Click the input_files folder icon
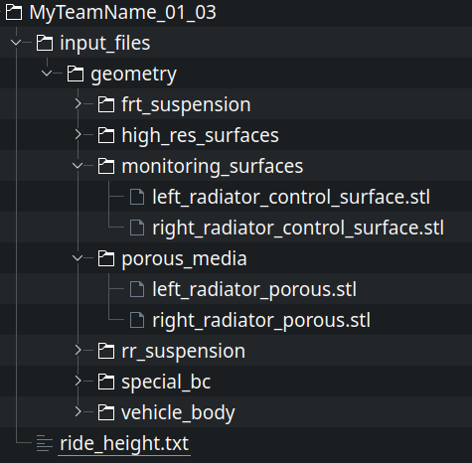Image resolution: width=472 pixels, height=463 pixels. pyautogui.click(x=45, y=43)
